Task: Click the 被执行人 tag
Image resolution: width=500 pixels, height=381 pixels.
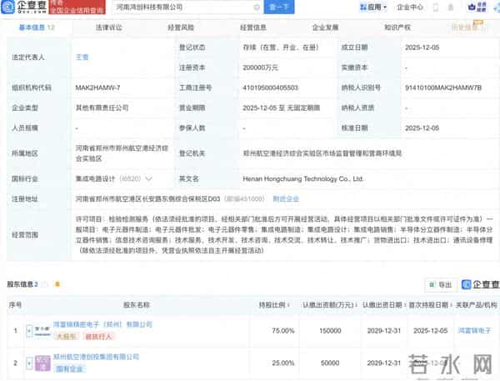Action: coord(98,337)
